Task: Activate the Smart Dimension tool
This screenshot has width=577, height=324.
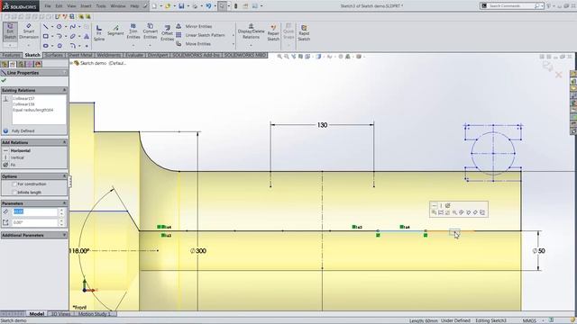Action: click(29, 31)
